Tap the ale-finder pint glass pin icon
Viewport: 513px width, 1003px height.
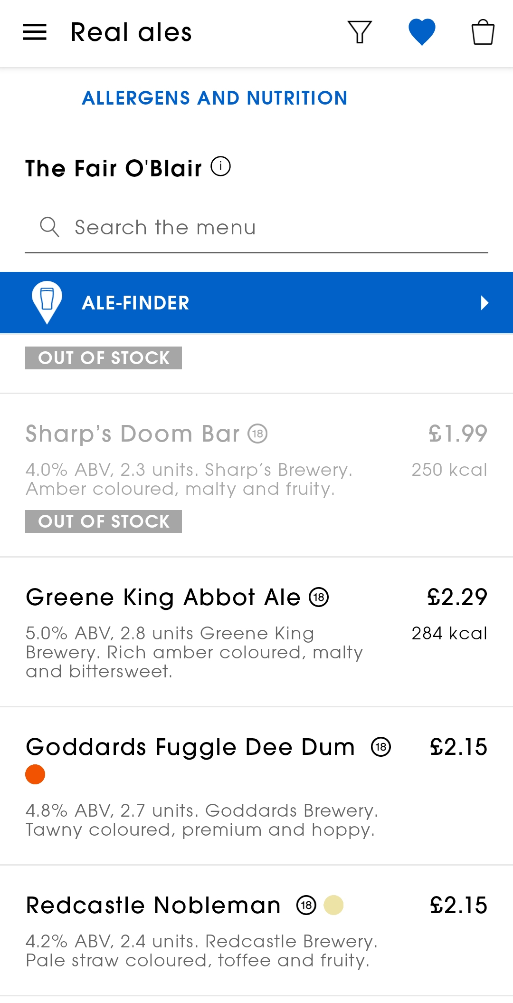click(47, 302)
